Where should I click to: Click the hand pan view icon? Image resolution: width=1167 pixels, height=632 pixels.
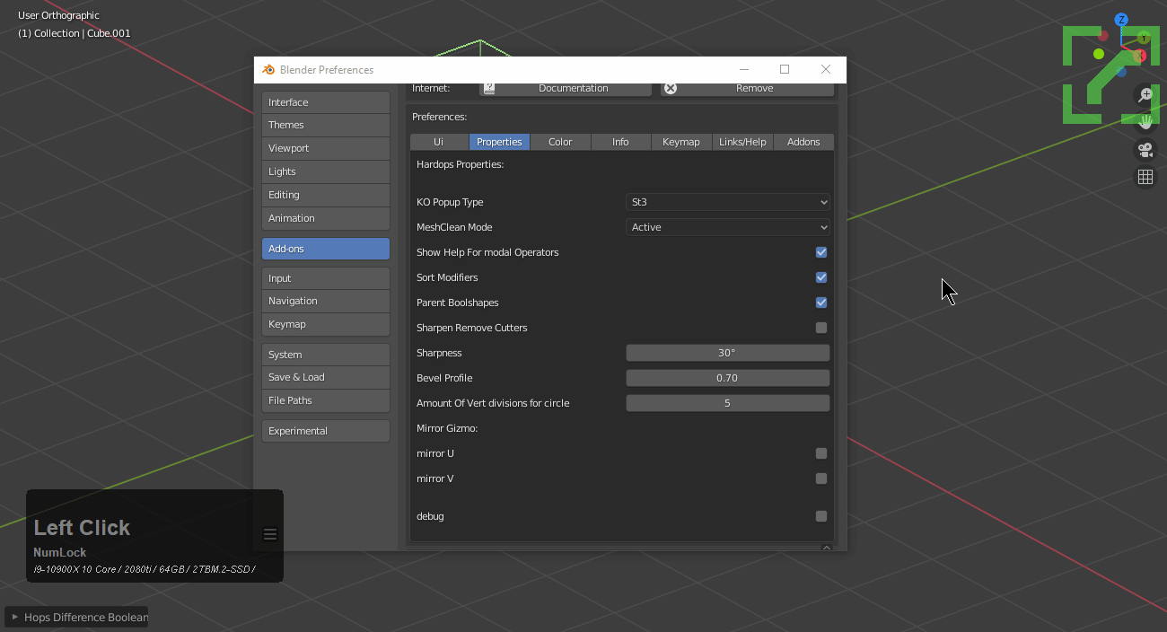pos(1145,122)
